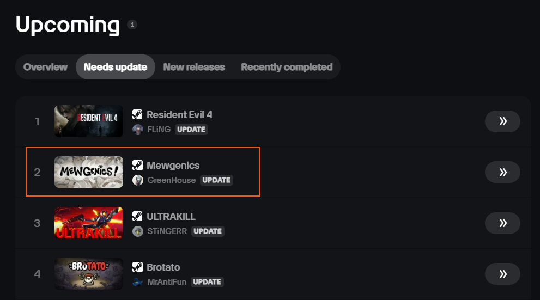Screen dimensions: 540x300
Task: Click the Steam icon next to ULTRAKILL
Action: pyautogui.click(x=137, y=217)
